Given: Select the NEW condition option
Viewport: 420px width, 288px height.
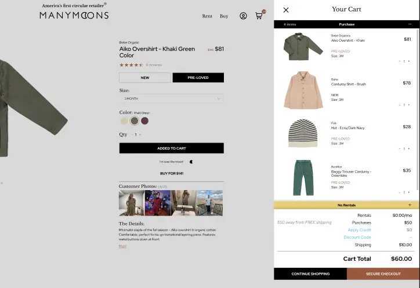Looking at the screenshot, I should [145, 78].
